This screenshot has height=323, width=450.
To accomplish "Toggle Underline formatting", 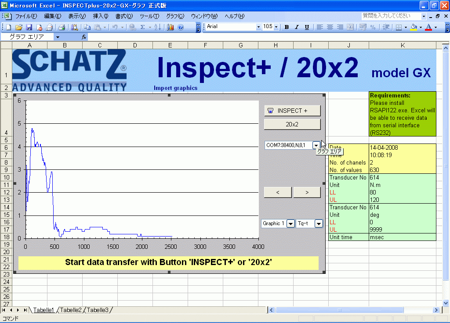I will click(307, 27).
